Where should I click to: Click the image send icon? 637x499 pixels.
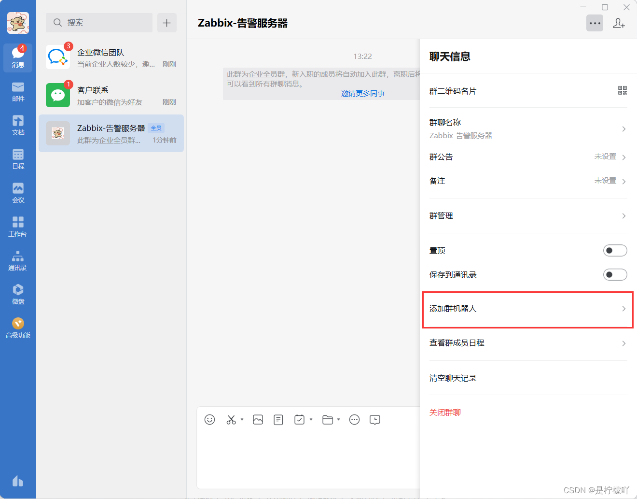click(x=258, y=419)
